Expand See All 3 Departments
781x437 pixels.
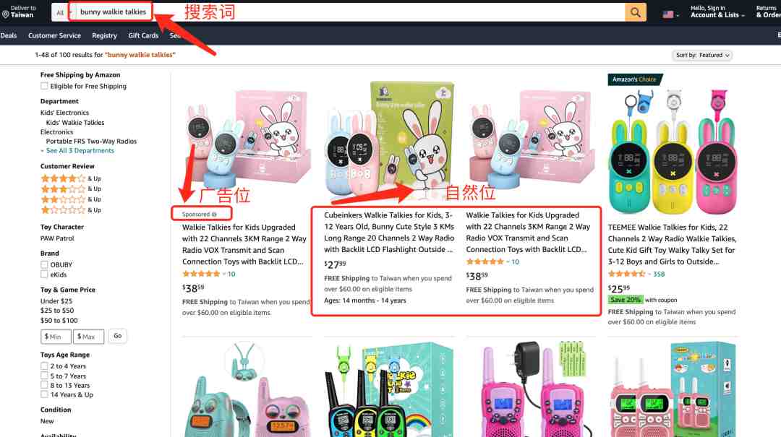[77, 151]
